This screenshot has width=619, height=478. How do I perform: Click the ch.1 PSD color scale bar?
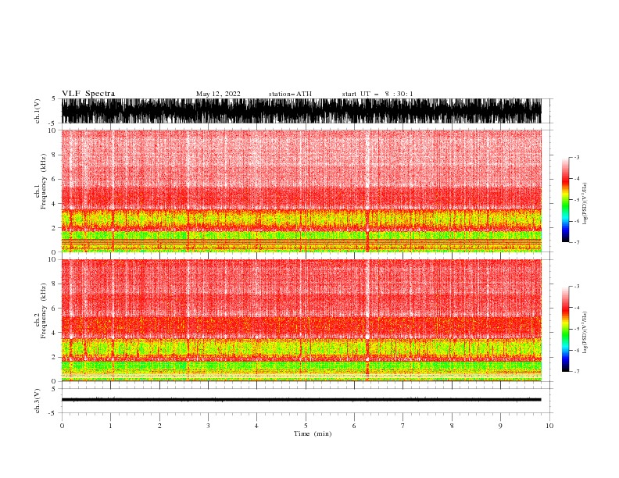pos(565,200)
